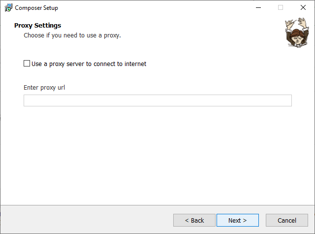
Task: Proceed with the 'Next >' button
Action: (x=237, y=220)
